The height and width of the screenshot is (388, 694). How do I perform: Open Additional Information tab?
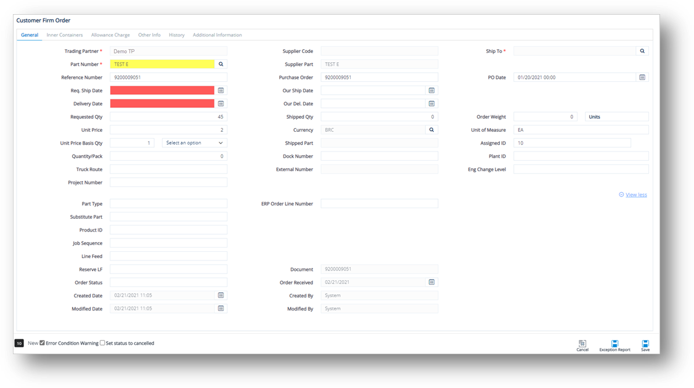(218, 35)
